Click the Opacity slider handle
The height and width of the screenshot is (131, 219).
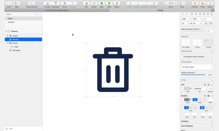tap(206, 75)
